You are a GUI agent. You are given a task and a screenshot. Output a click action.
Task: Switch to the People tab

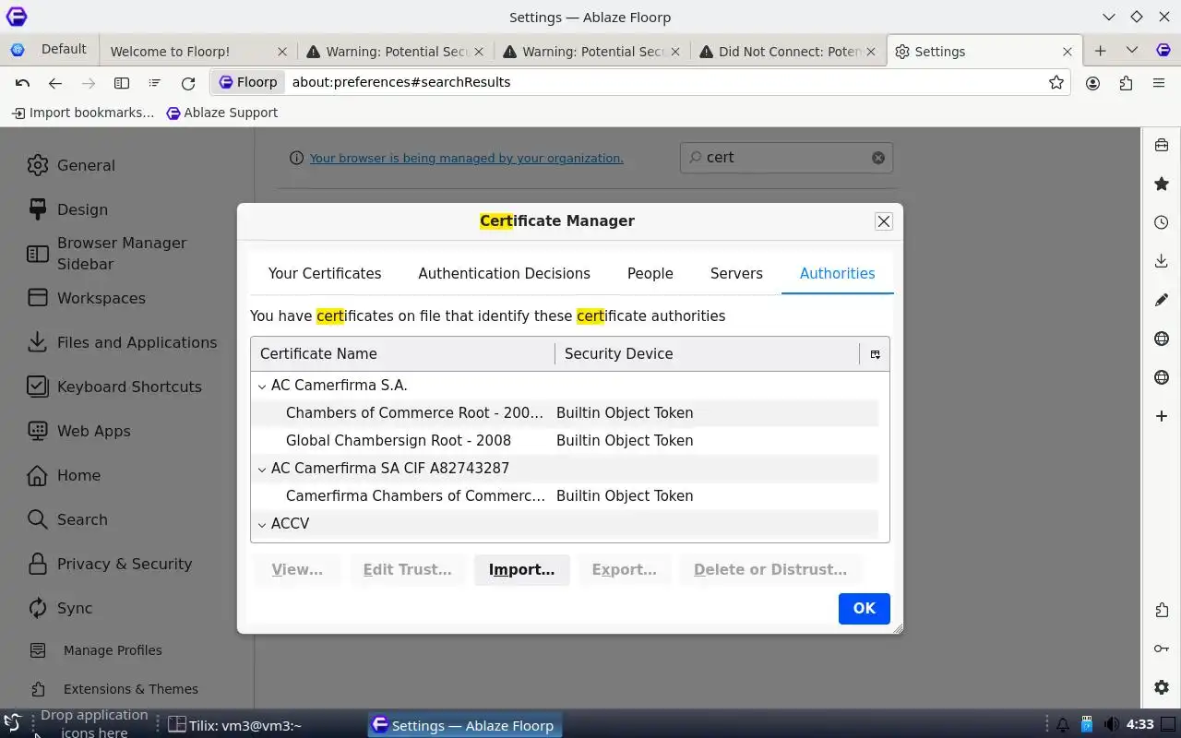point(650,274)
